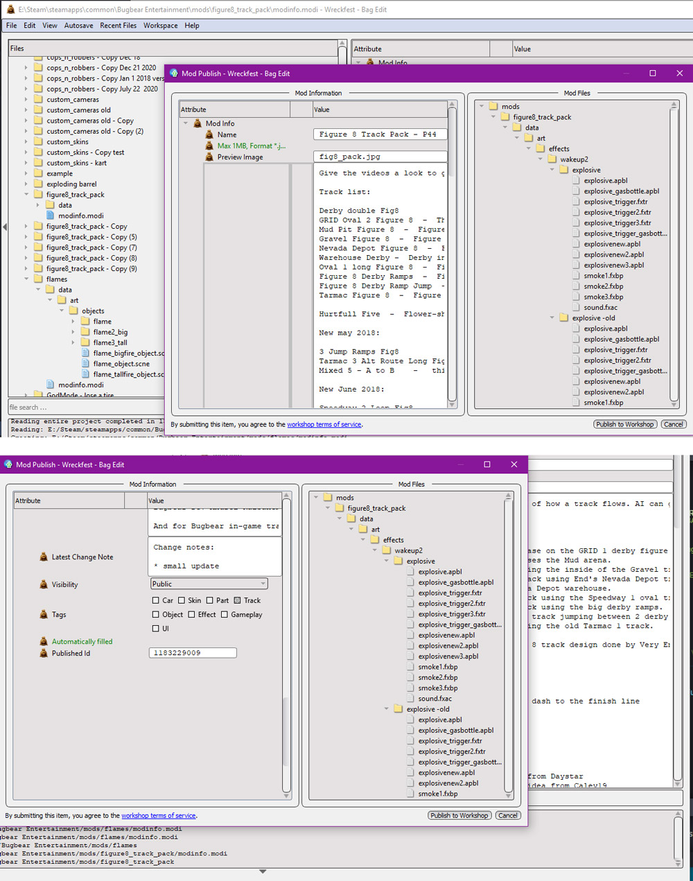The image size is (693, 881).
Task: Click the flame3_tall folder icon
Action: pyautogui.click(x=86, y=342)
